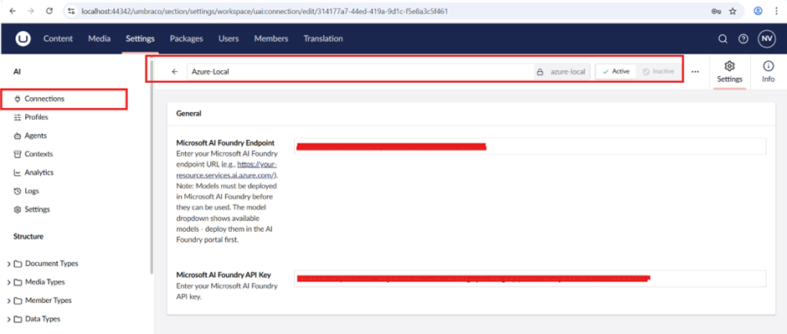Open the backoffice search icon
The width and height of the screenshot is (787, 334).
(x=723, y=39)
